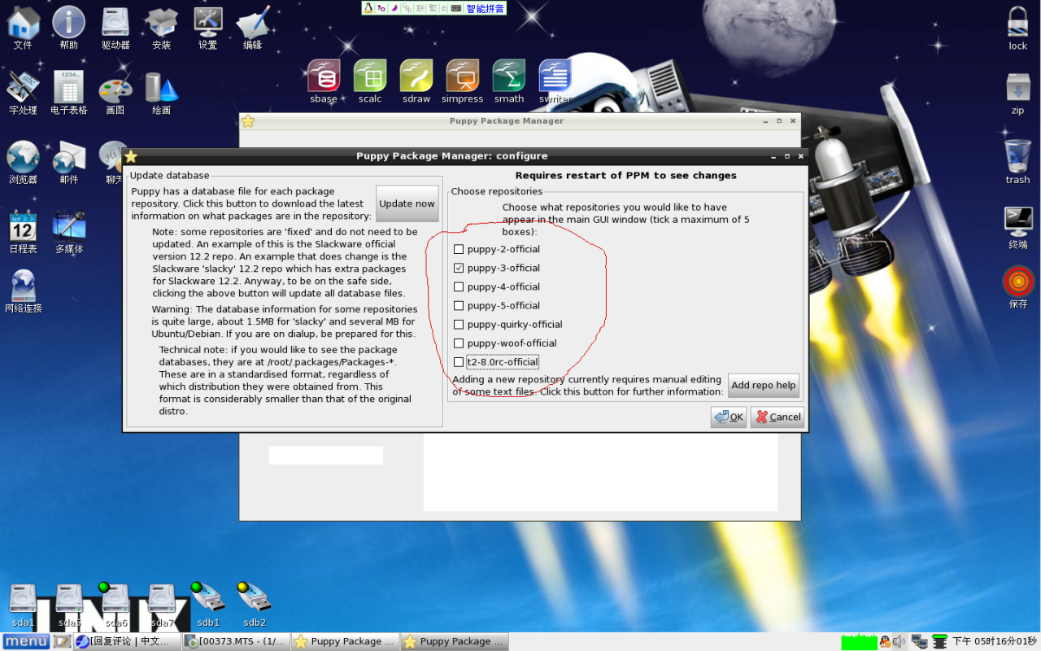Untick the puppy-3-official repository checkbox
Screen dimensions: 1041x651
(459, 268)
